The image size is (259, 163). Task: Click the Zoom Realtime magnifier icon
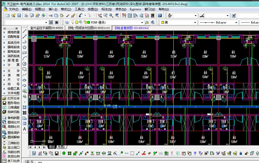point(105,16)
